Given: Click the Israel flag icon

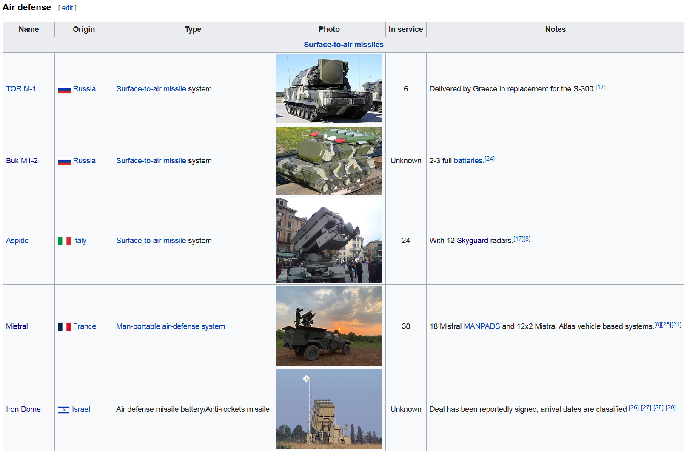Looking at the screenshot, I should pyautogui.click(x=64, y=410).
